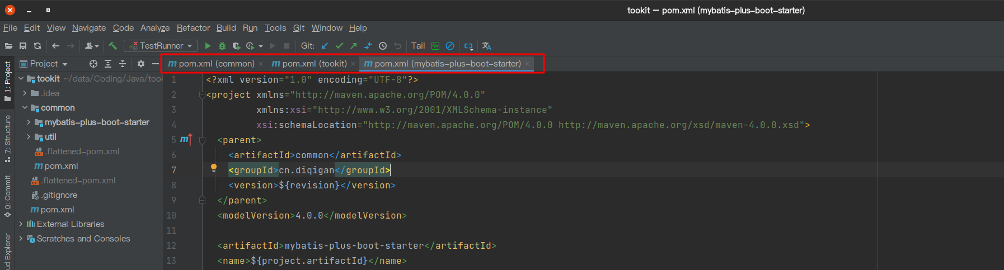
Task: Run TestRunner with the green play icon
Action: point(208,46)
